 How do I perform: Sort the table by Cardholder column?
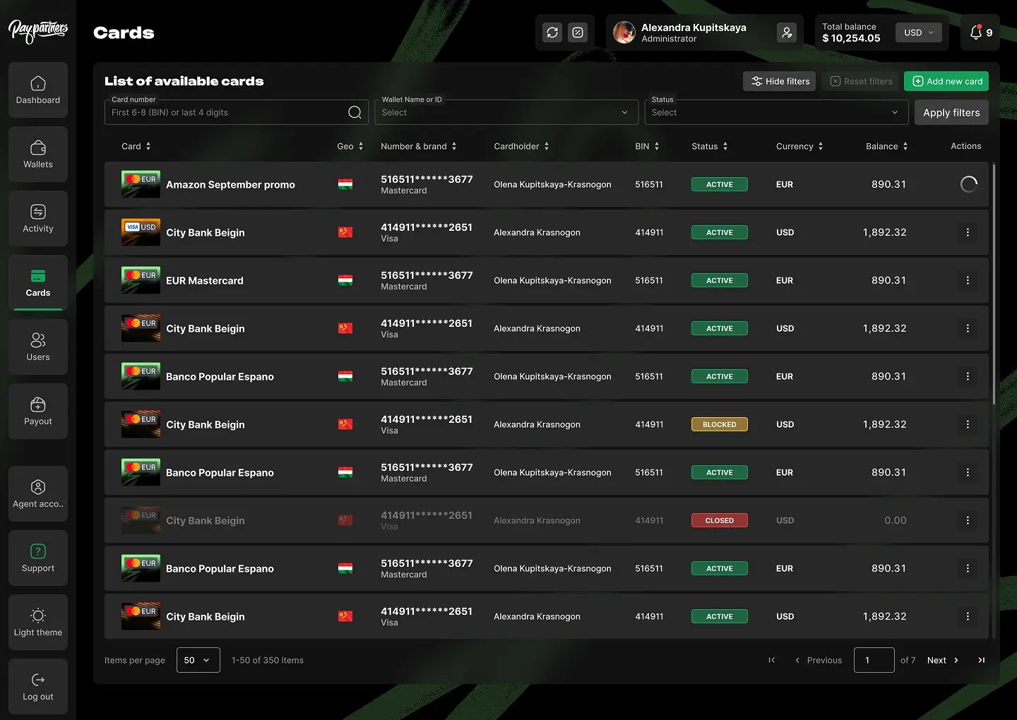click(521, 146)
